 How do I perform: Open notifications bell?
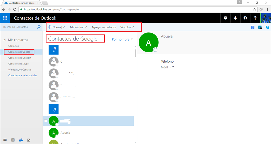coord(235,18)
